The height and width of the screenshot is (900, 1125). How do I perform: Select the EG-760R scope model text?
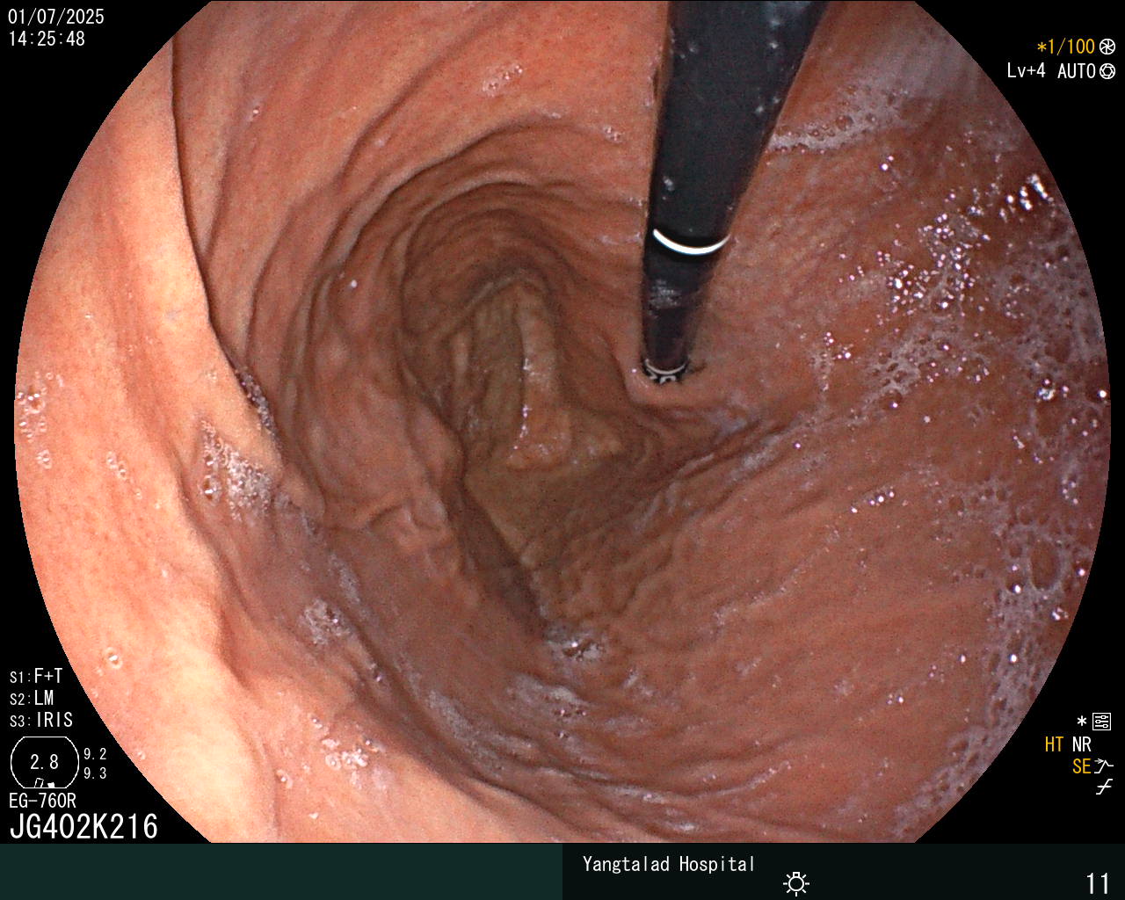42,801
